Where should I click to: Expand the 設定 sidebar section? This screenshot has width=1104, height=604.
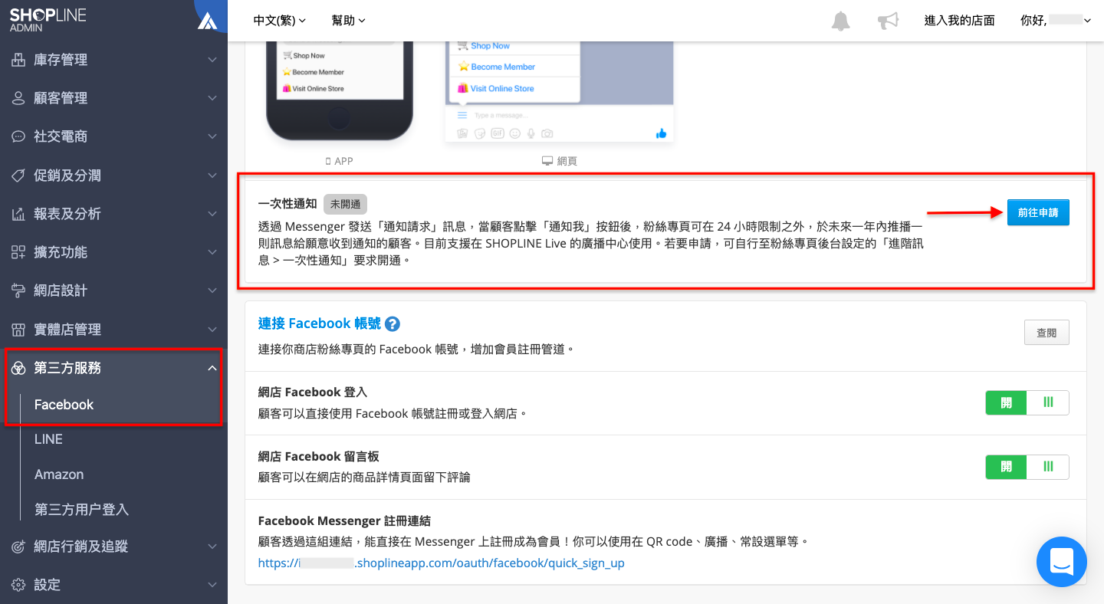tap(212, 585)
